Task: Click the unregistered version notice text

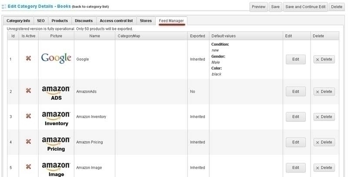Action: coord(70,29)
